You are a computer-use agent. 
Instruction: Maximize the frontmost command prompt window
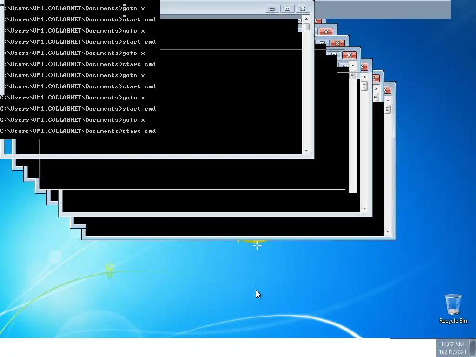tap(287, 9)
